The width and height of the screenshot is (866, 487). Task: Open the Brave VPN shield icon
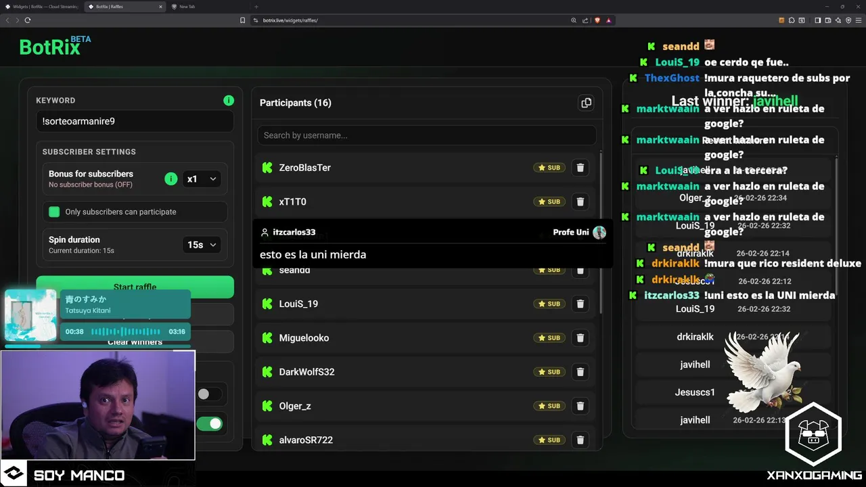[848, 20]
